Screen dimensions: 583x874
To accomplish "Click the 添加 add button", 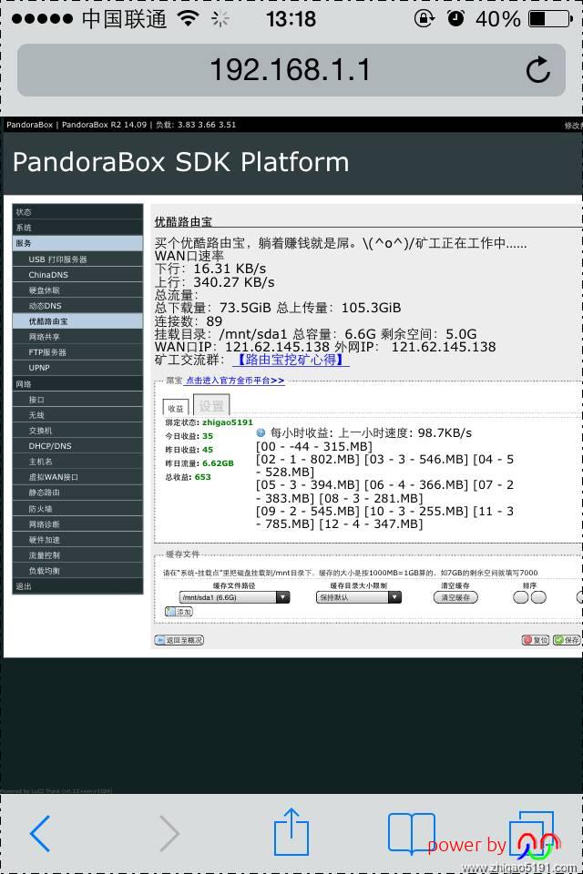I will pos(179,612).
